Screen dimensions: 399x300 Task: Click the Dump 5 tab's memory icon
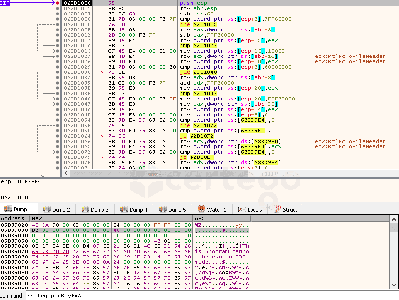tap(163, 209)
